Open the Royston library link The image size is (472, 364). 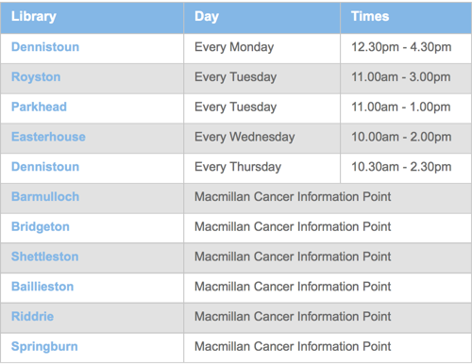click(36, 77)
